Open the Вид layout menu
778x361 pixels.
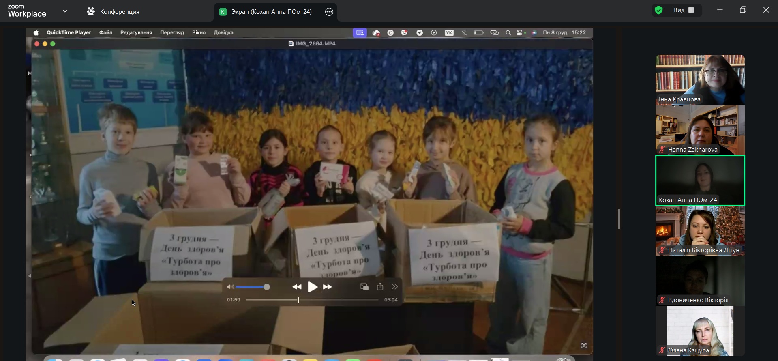click(x=684, y=10)
